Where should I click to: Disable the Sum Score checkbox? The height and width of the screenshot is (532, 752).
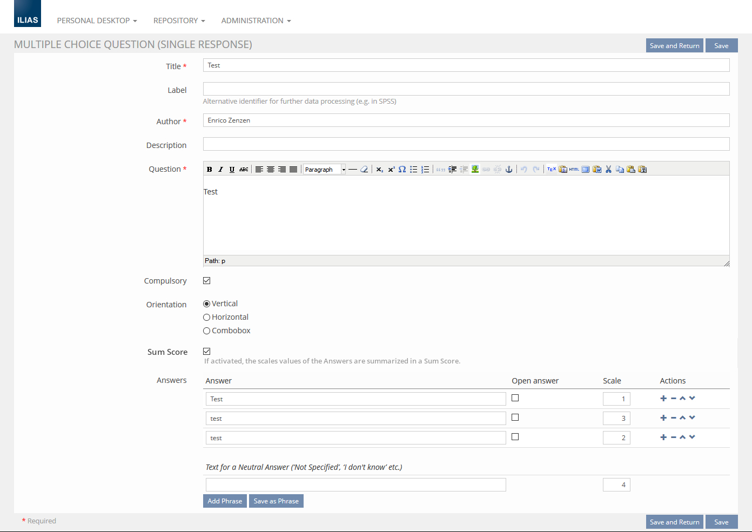tap(207, 352)
